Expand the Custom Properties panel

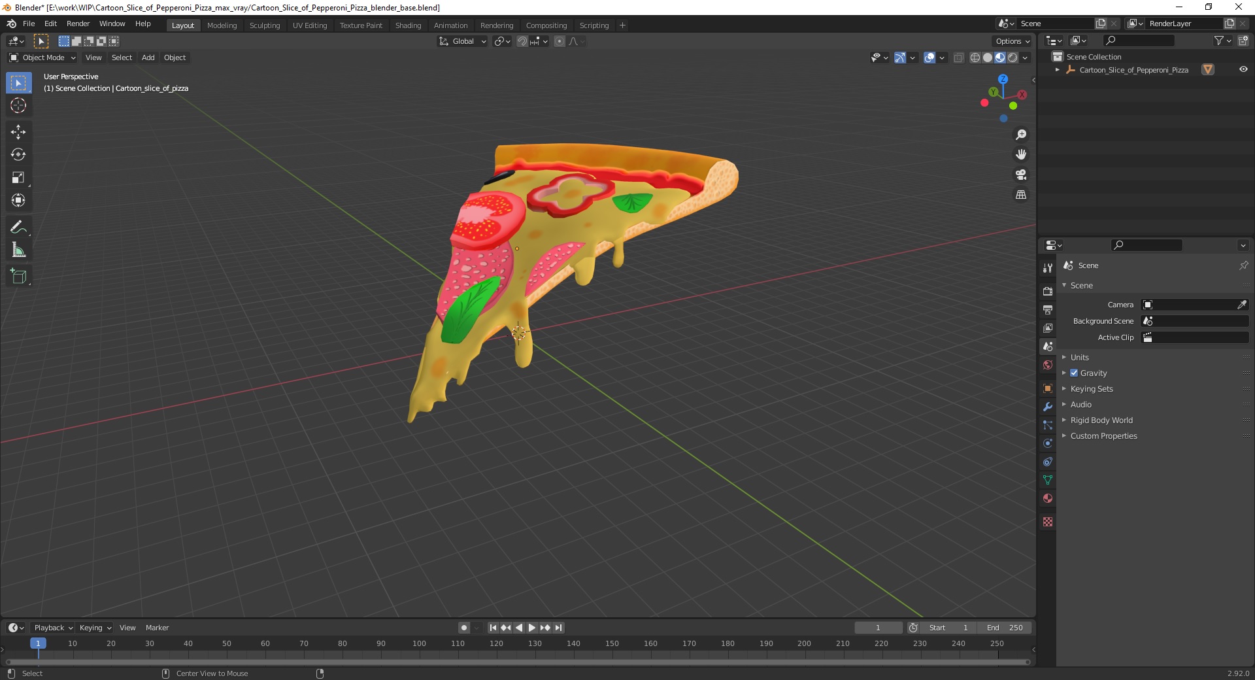pos(1103,435)
